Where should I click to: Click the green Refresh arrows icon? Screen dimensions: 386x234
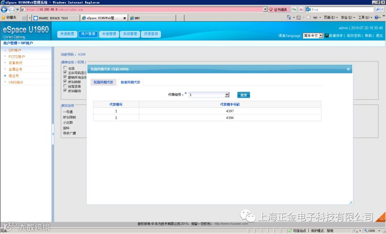click(294, 9)
